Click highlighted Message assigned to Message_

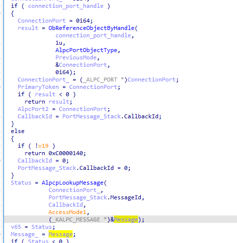click(60, 234)
